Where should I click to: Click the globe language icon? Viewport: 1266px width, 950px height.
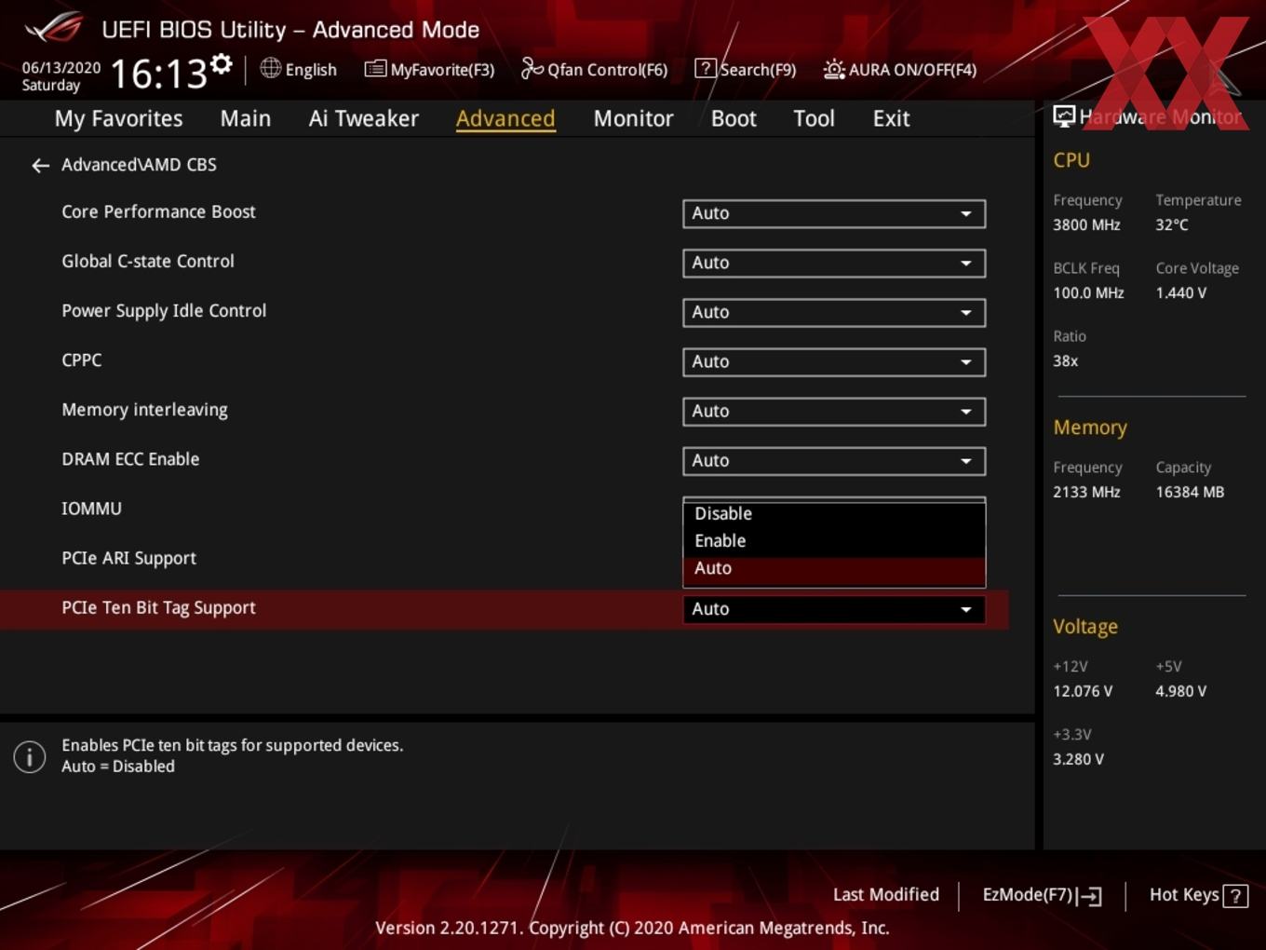coord(270,68)
